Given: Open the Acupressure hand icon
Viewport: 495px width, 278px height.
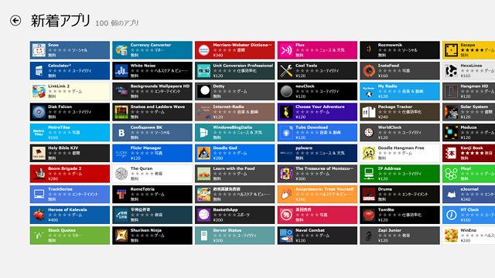Looking at the screenshot, I should 286,194.
